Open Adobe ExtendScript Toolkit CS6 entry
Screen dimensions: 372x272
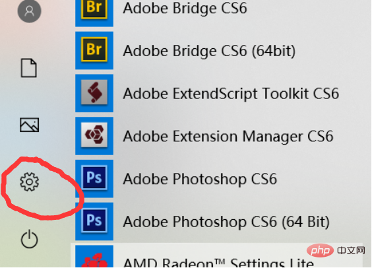point(231,93)
